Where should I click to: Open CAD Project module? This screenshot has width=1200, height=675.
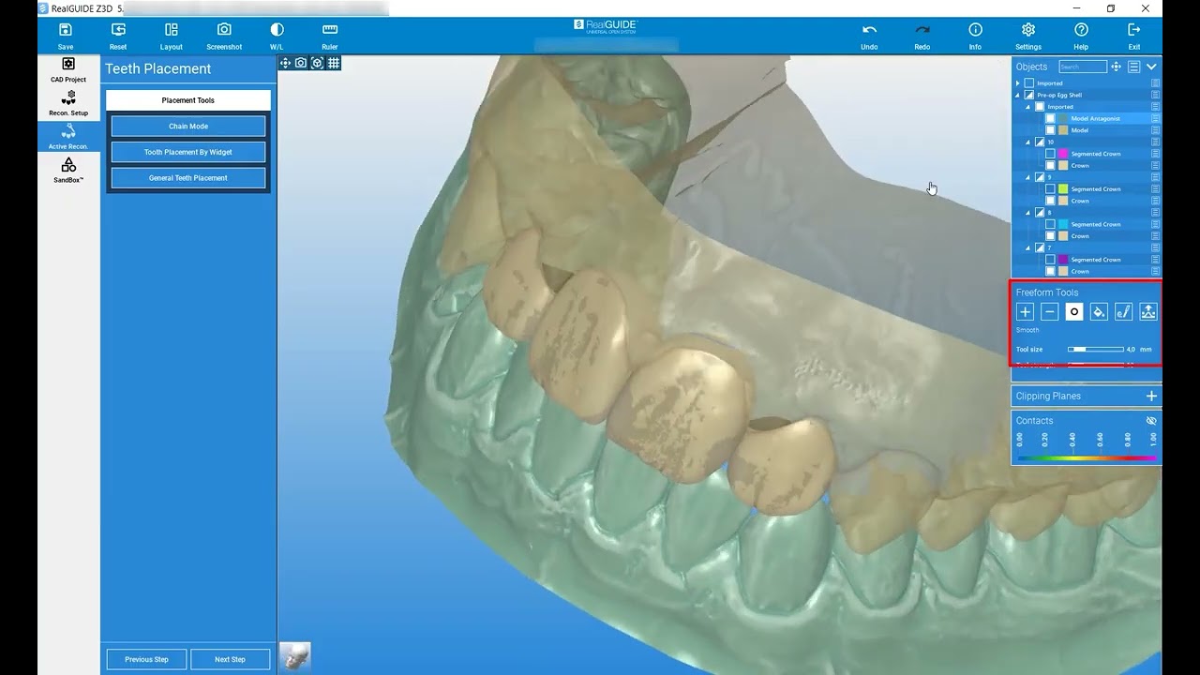68,69
